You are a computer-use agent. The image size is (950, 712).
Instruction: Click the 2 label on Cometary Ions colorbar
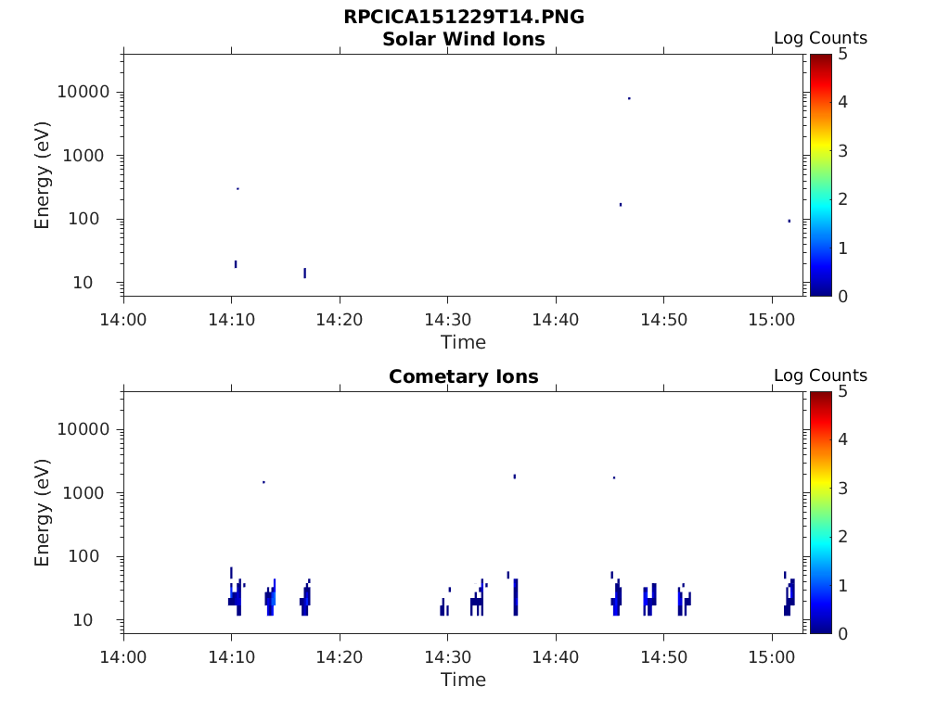(x=842, y=537)
